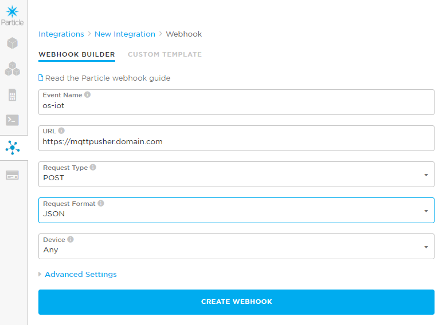Open the Products cubes icon
This screenshot has width=446, height=325.
[13, 69]
